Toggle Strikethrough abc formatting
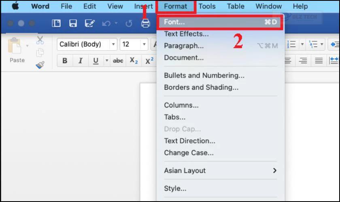This screenshot has width=340, height=202. point(118,61)
